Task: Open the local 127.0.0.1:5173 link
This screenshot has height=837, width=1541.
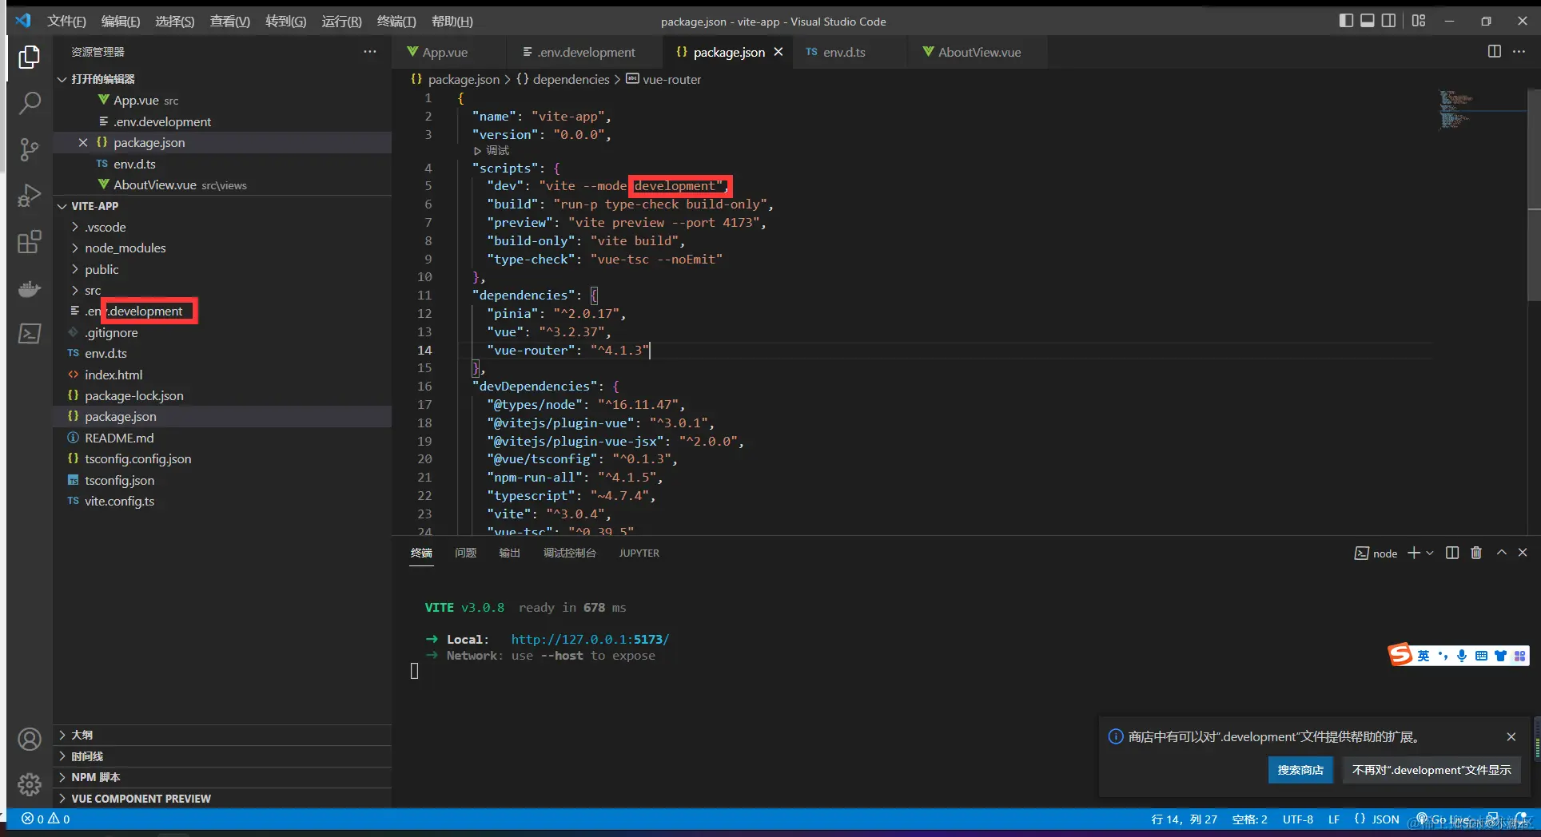Action: 590,640
